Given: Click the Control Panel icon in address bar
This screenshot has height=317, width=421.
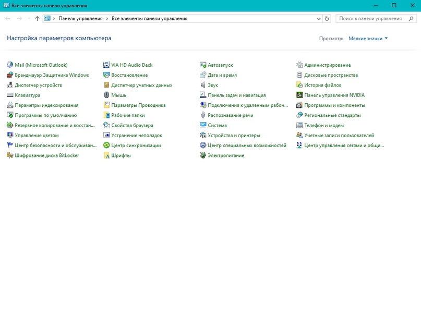Looking at the screenshot, I should pyautogui.click(x=47, y=19).
